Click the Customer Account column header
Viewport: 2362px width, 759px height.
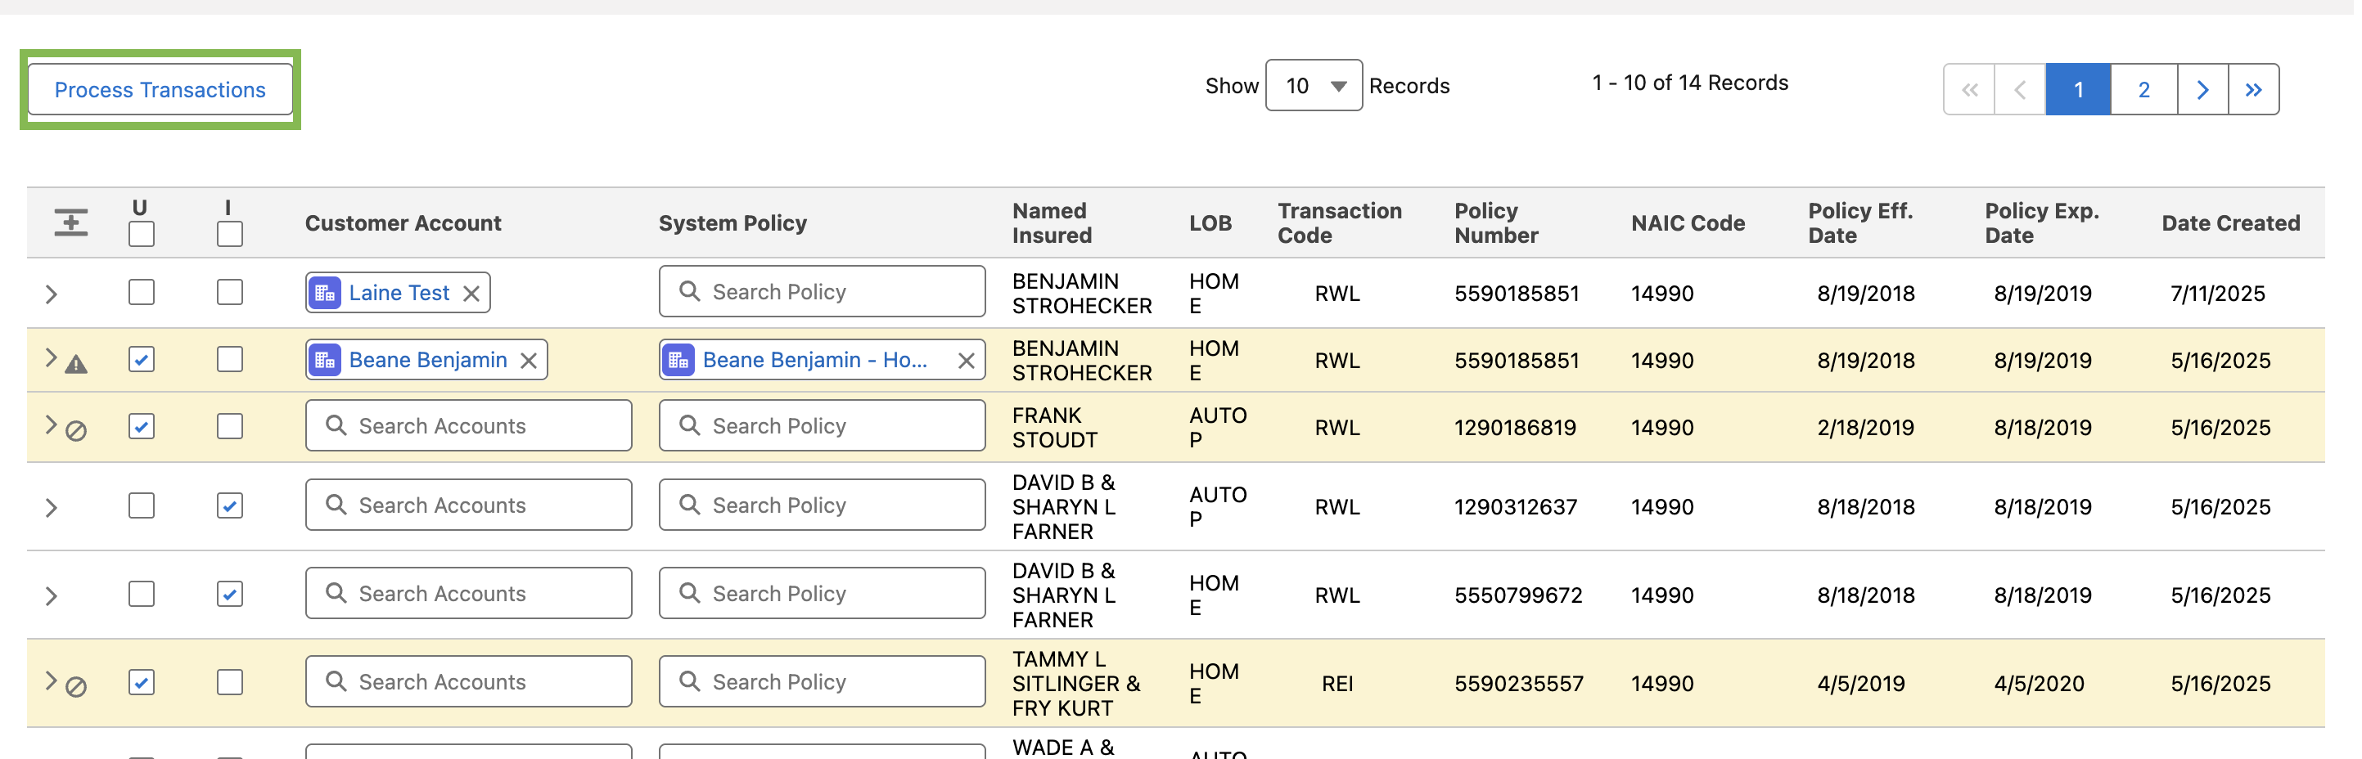403,223
